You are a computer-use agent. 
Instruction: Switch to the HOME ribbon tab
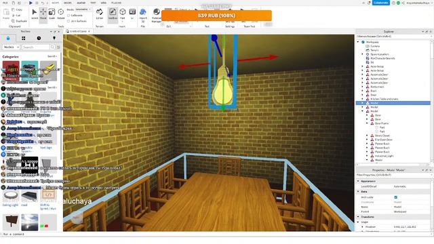[56, 3]
